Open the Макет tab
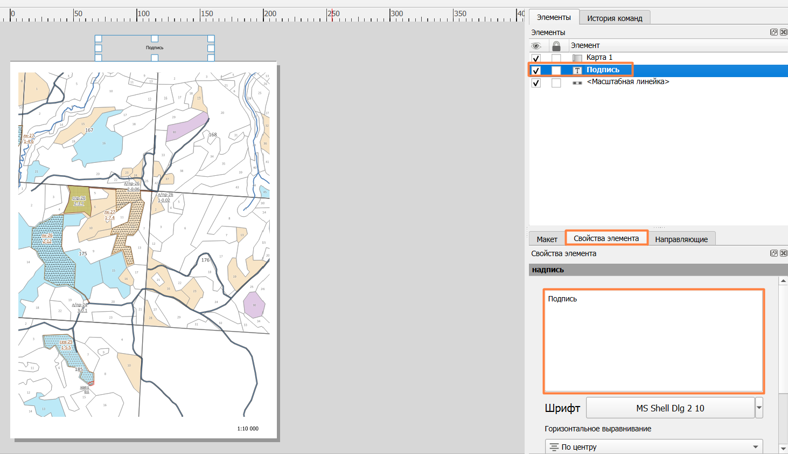 point(547,239)
